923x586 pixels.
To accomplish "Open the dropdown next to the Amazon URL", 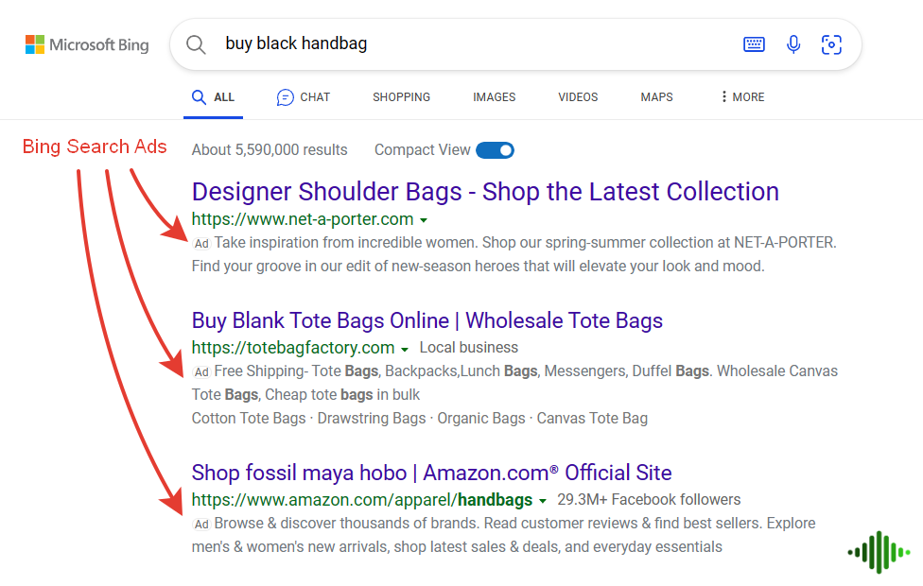I will click(x=543, y=500).
